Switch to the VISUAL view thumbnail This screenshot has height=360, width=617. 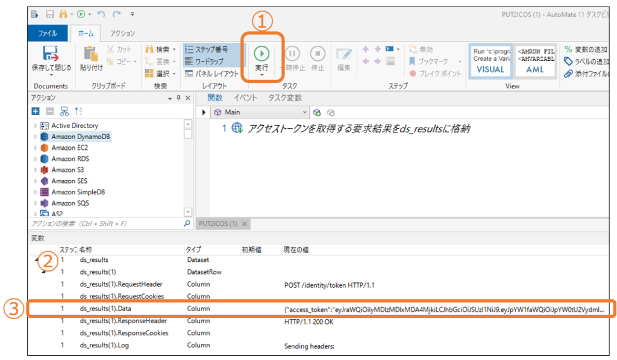(490, 61)
